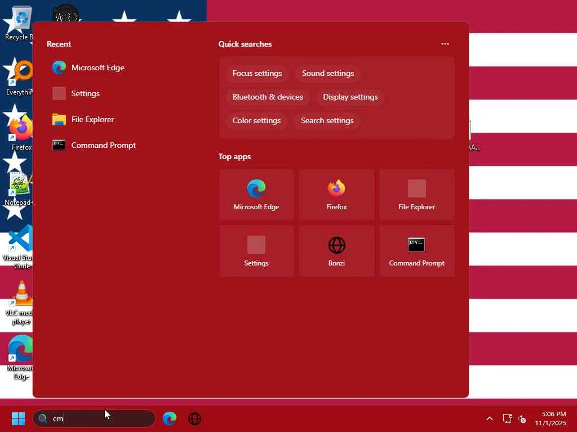Open Settings tile in Top apps
Screen dimensions: 577x432
click(x=256, y=251)
